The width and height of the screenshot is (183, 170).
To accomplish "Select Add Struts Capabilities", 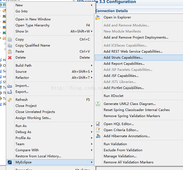I will [x=123, y=58].
